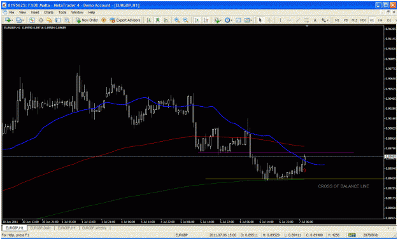Switch chart to bar chart mode
398x239 pixels.
[149, 20]
